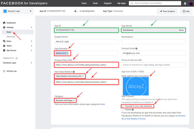
Task: Focus the Search developer documentation field
Action: coord(155,3)
